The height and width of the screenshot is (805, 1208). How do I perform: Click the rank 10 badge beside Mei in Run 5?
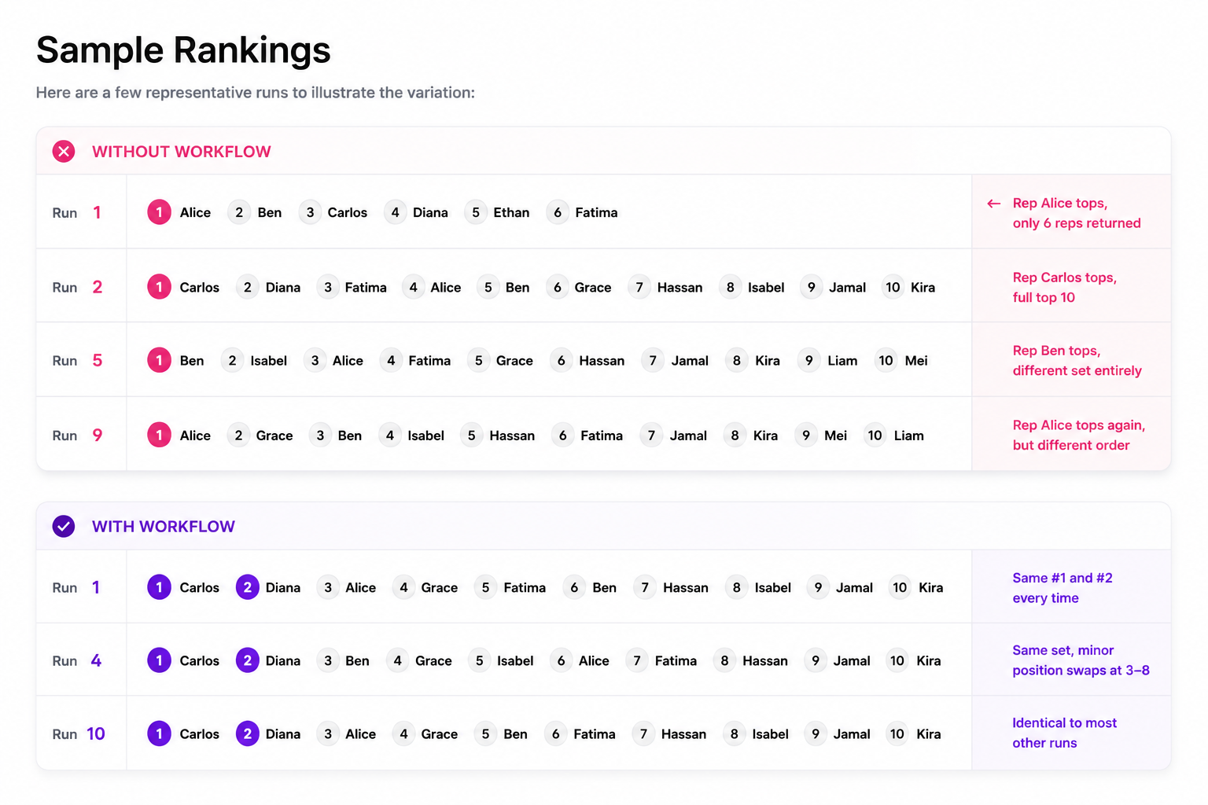886,360
